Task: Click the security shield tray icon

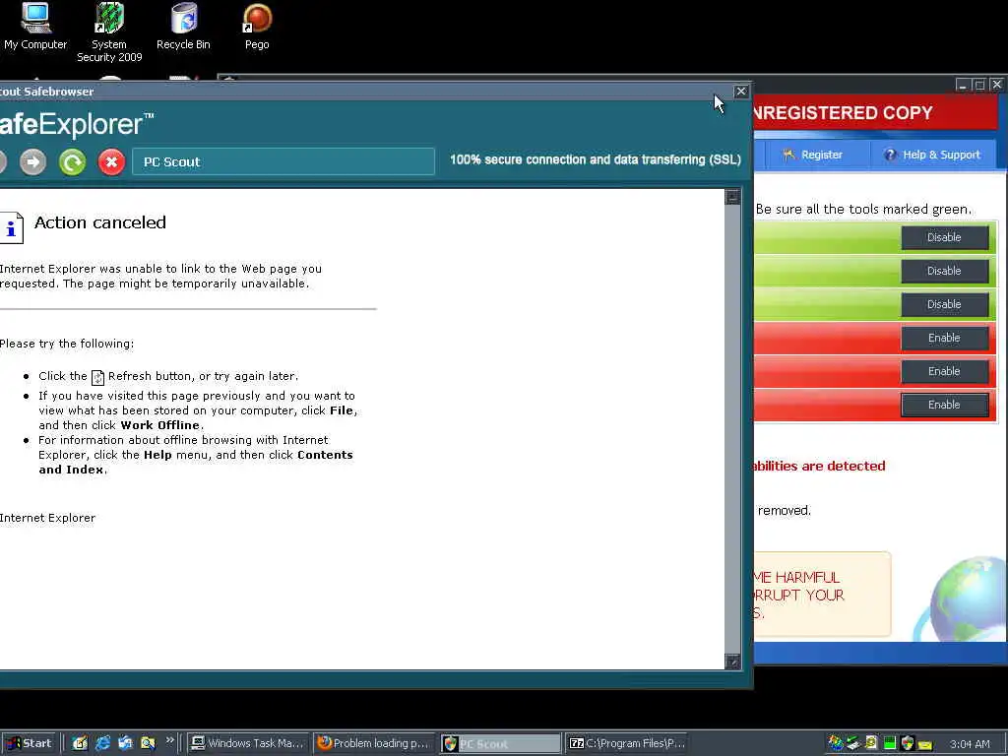Action: (908, 744)
